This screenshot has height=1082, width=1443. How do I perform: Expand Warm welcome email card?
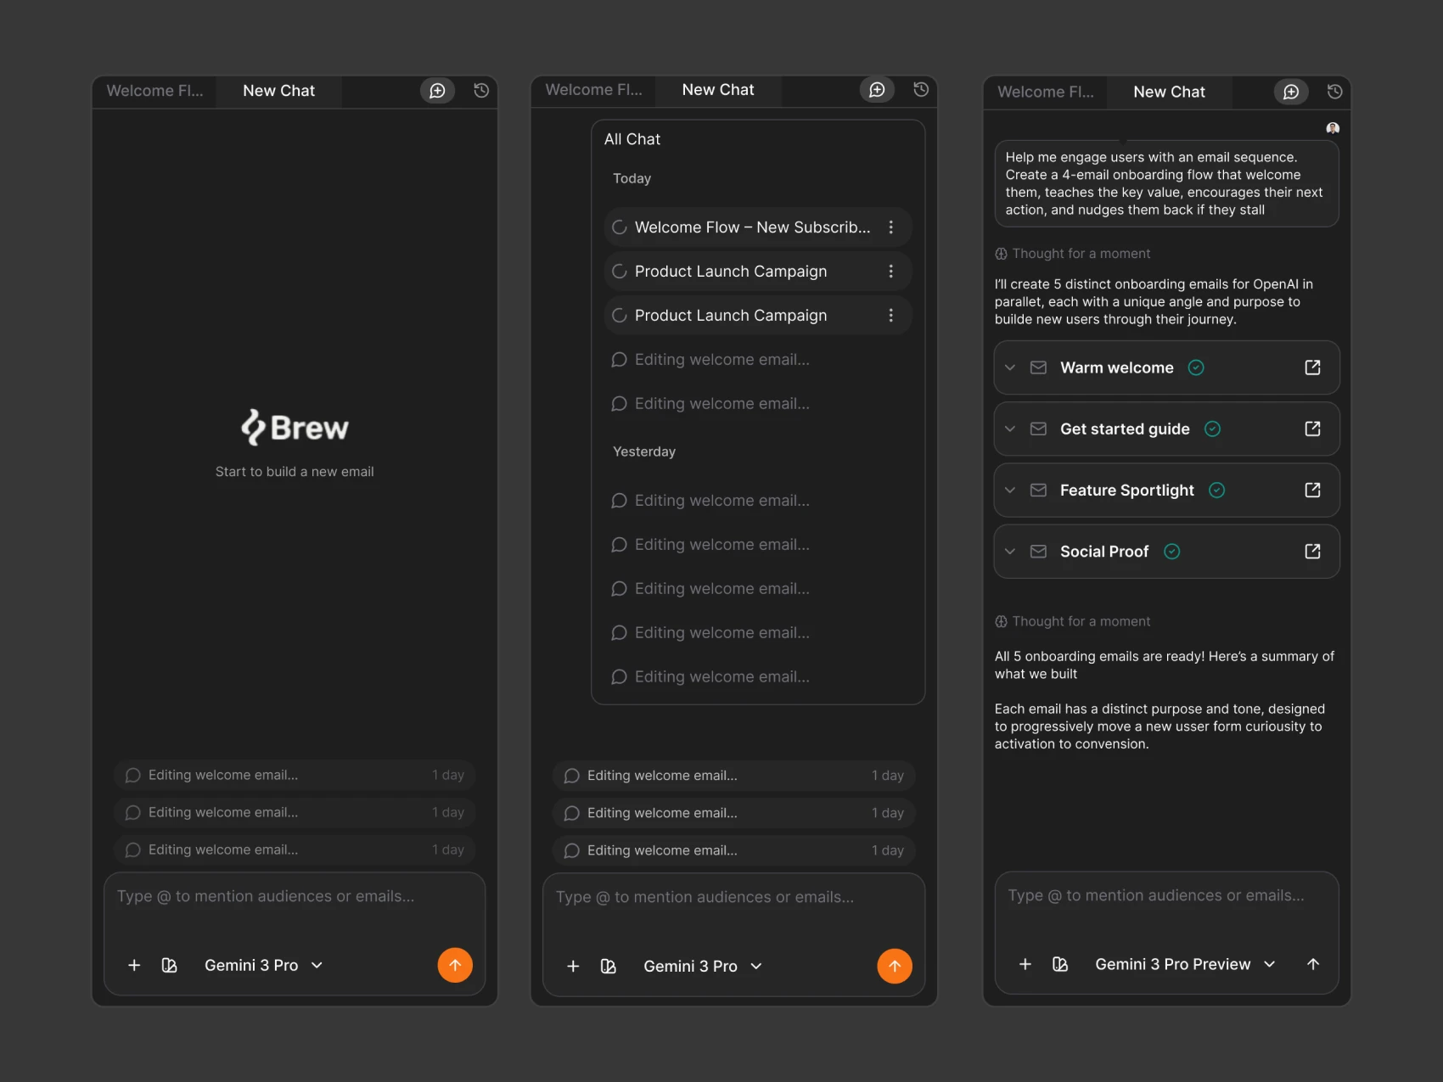point(1010,367)
